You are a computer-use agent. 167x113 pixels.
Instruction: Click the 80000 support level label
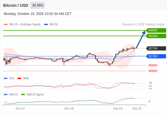point(153,71)
